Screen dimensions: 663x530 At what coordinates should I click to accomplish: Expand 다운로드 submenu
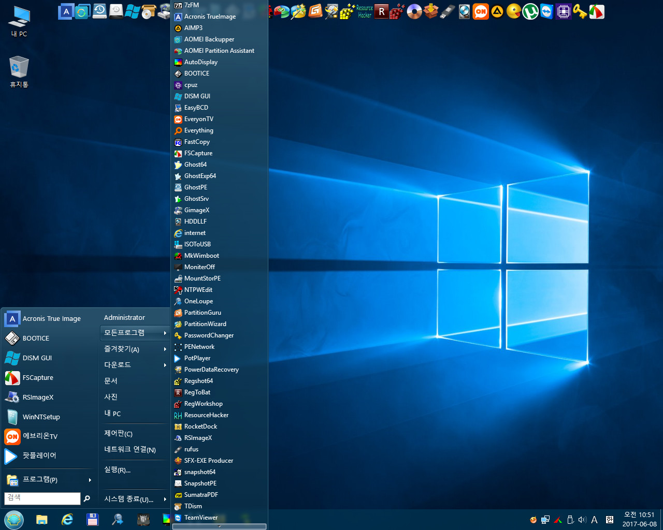point(135,365)
